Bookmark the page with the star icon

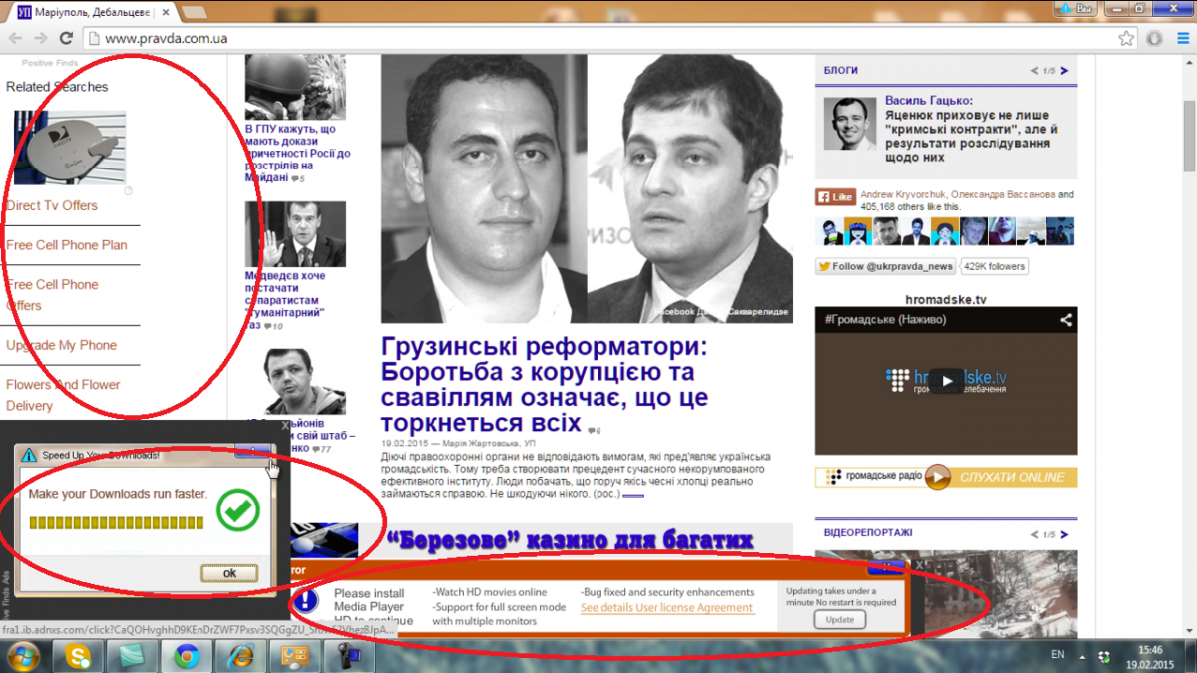pyautogui.click(x=1126, y=39)
